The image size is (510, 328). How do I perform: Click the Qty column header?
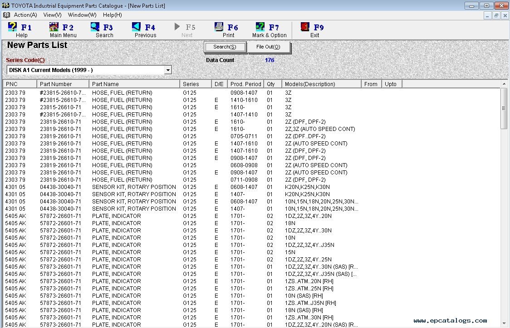tap(273, 84)
